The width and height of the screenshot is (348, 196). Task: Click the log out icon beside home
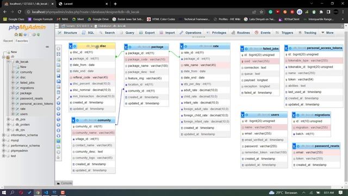[x=21, y=35]
